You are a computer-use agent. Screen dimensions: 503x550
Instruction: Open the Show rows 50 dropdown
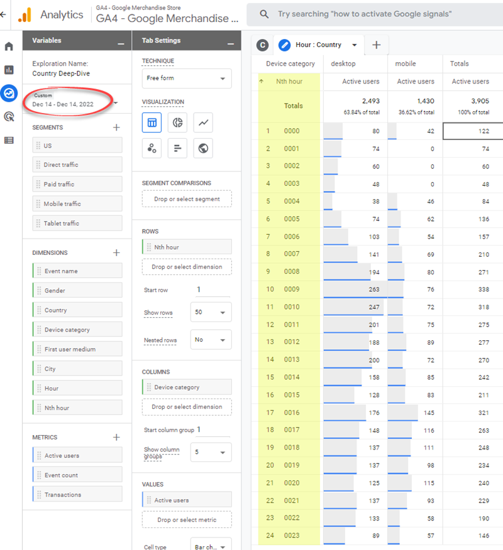211,312
